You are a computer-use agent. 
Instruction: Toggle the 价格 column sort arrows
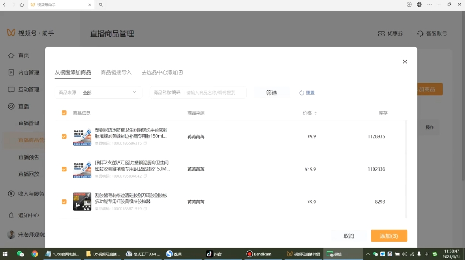(316, 113)
